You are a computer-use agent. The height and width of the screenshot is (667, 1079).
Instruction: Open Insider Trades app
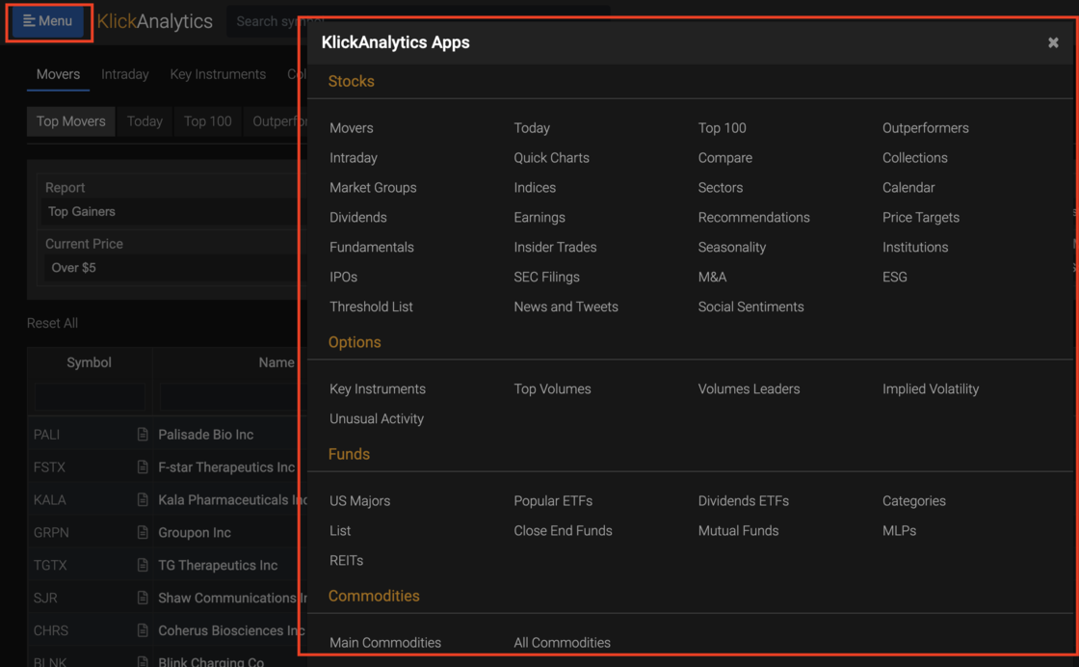555,247
